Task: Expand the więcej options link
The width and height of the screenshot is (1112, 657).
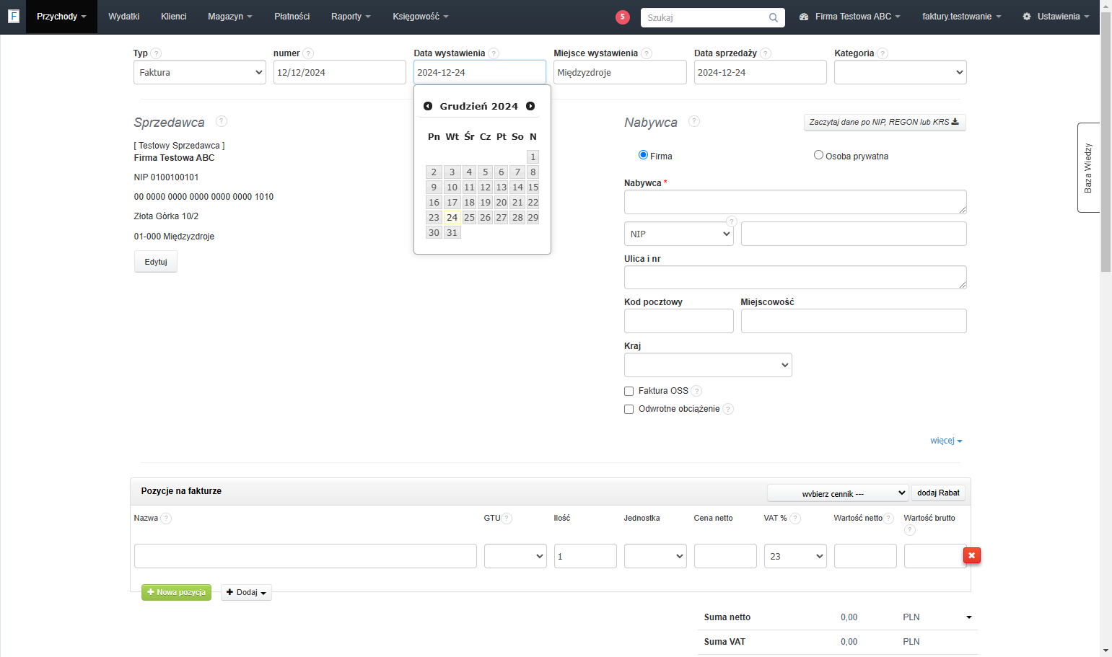Action: click(x=946, y=441)
